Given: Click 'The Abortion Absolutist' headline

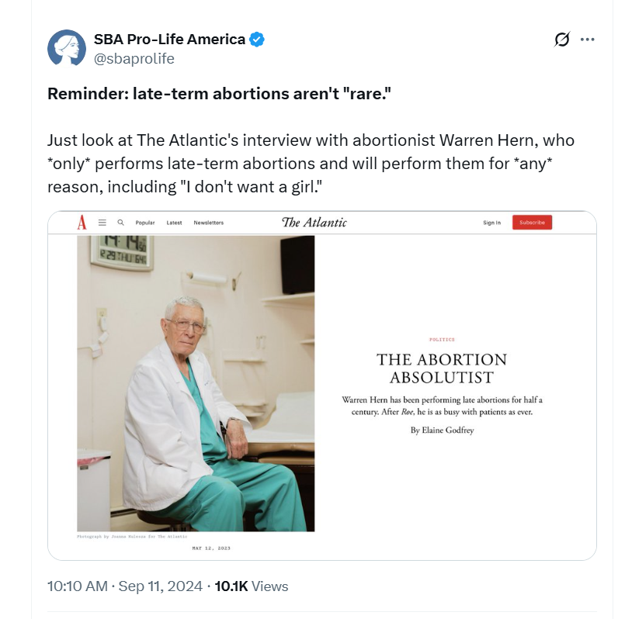Looking at the screenshot, I should (442, 368).
